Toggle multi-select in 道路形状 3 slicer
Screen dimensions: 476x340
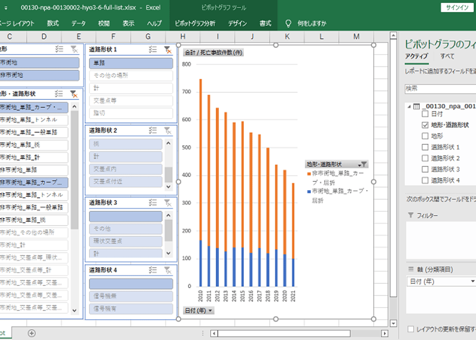pyautogui.click(x=152, y=202)
